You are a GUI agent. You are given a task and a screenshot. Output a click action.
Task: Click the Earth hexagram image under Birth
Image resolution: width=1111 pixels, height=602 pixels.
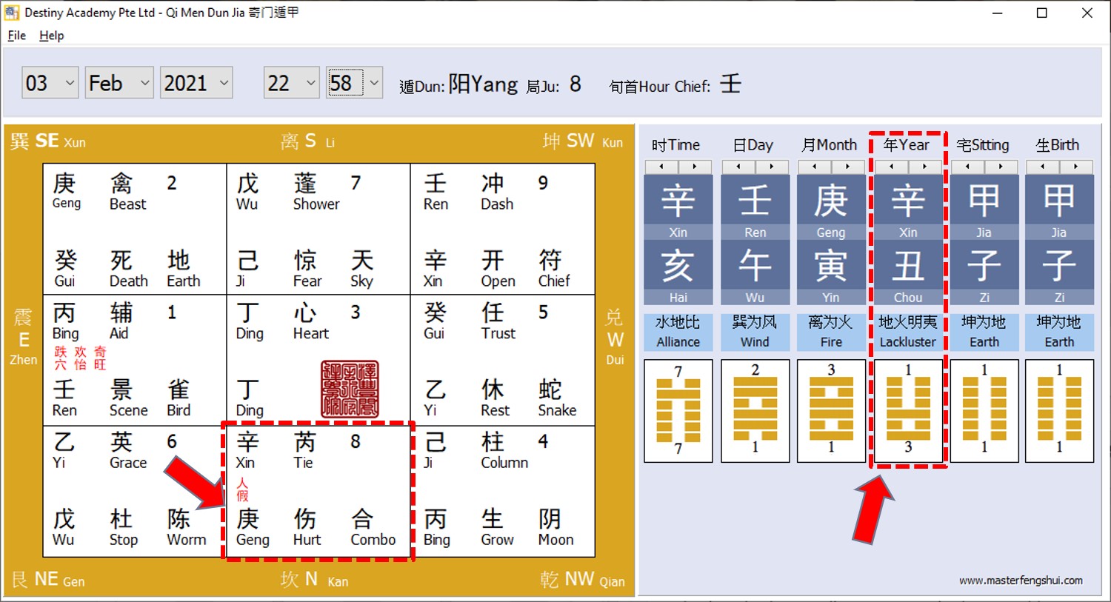[x=1059, y=411]
